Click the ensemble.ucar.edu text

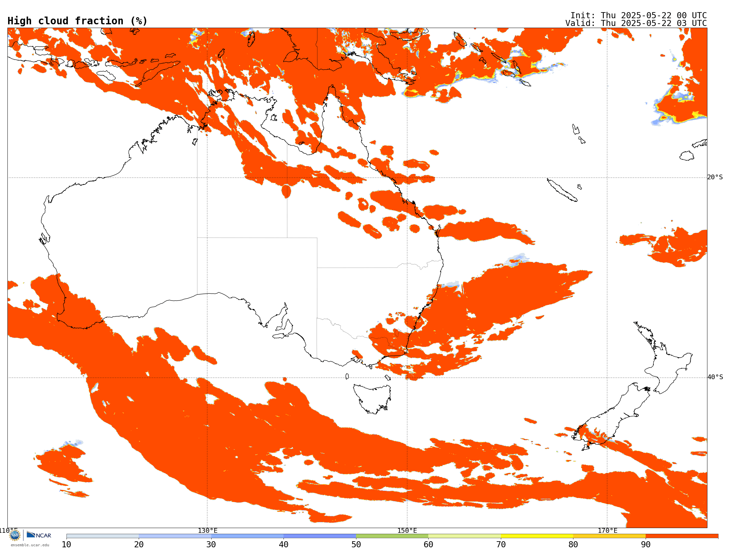click(30, 545)
